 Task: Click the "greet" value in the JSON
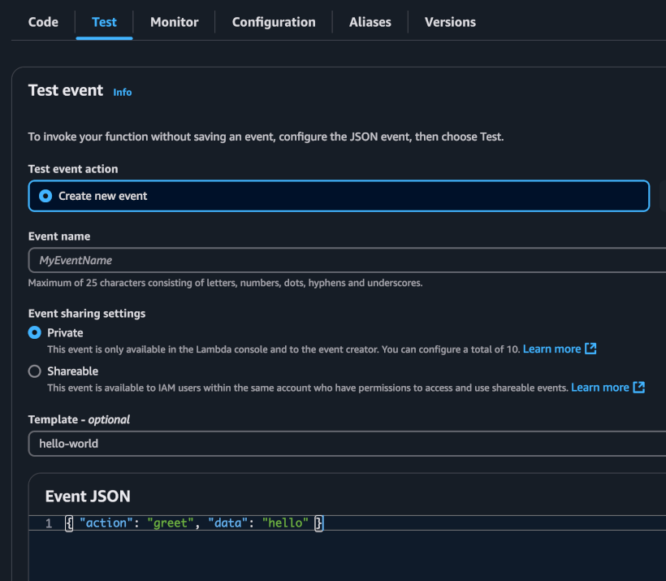pyautogui.click(x=171, y=522)
